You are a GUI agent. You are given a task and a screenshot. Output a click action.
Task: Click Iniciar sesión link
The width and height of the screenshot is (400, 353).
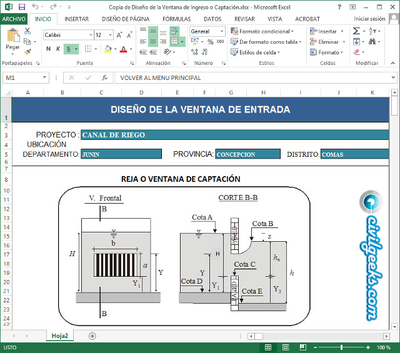369,19
